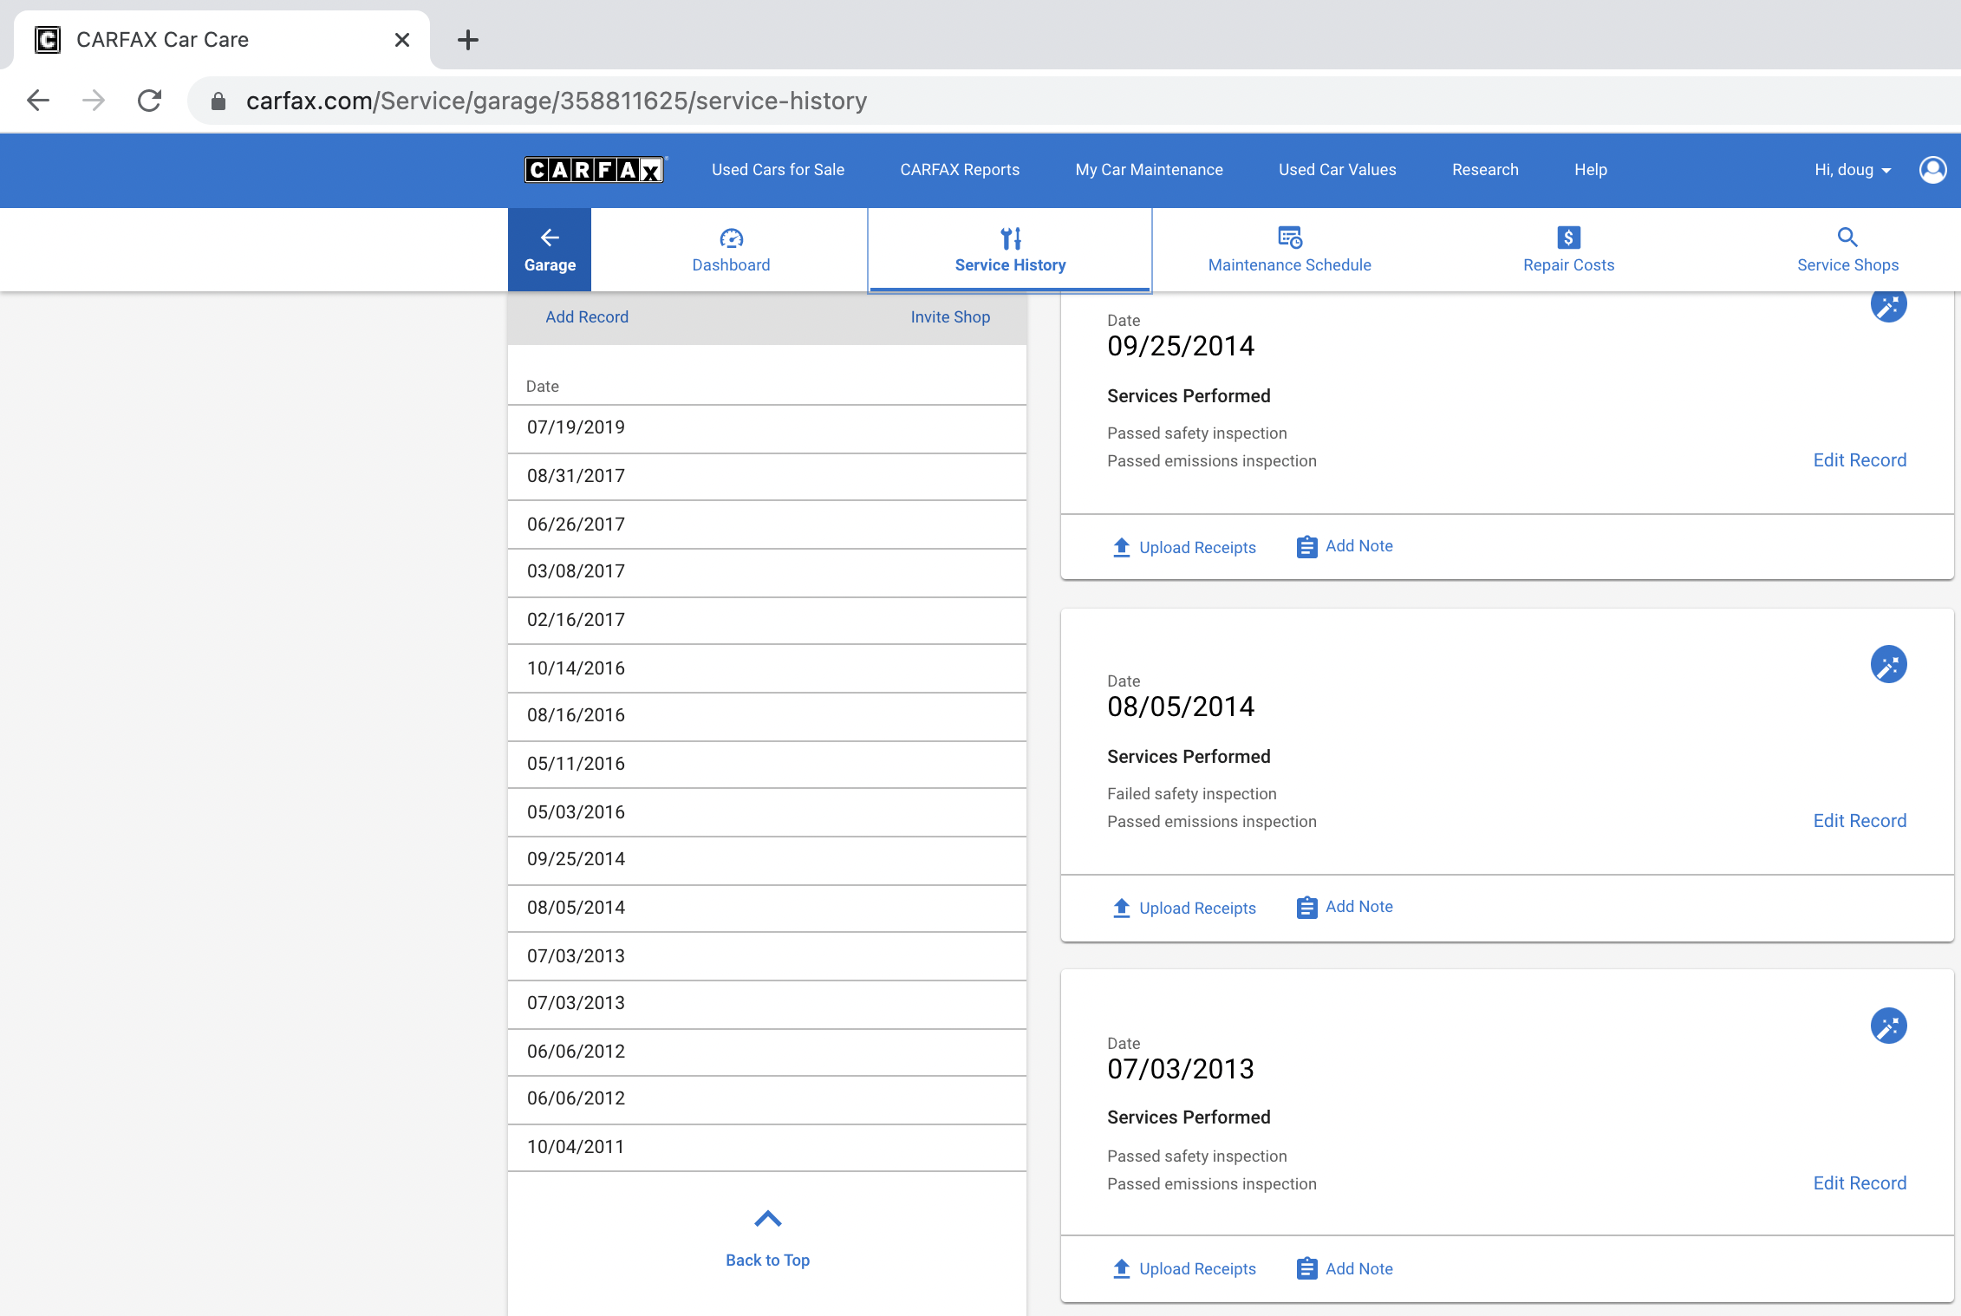1961x1316 pixels.
Task: Click upload icon on 07/03/2013 record
Action: (x=1121, y=1268)
